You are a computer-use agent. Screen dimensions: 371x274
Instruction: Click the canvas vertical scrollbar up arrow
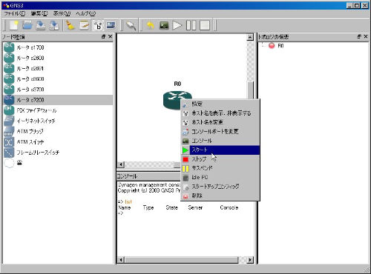coord(250,38)
